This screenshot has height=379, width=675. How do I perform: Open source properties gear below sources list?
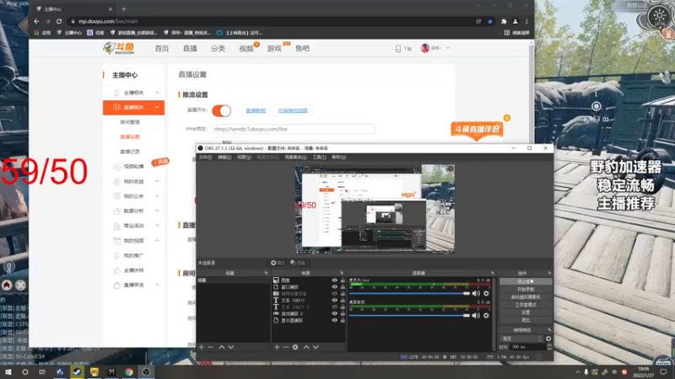[x=295, y=347]
